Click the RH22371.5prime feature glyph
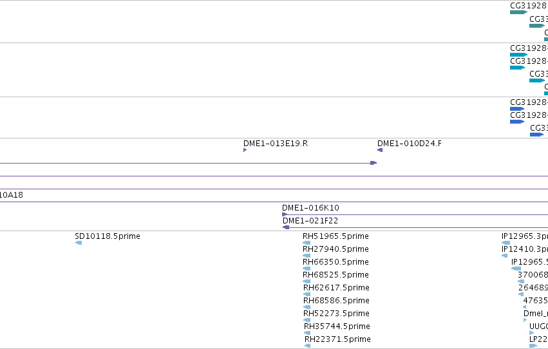This screenshot has height=349, width=548. coord(308,346)
